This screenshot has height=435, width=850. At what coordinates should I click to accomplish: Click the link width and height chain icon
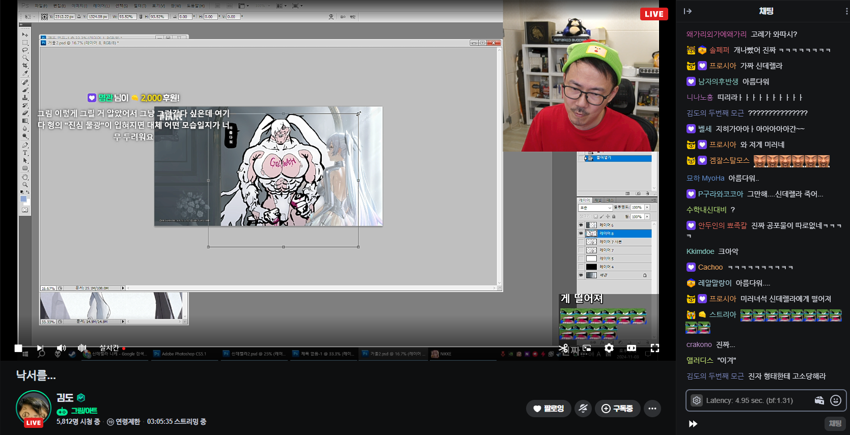click(140, 17)
